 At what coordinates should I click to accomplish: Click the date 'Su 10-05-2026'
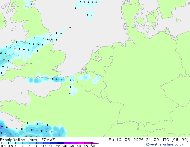tap(126, 140)
